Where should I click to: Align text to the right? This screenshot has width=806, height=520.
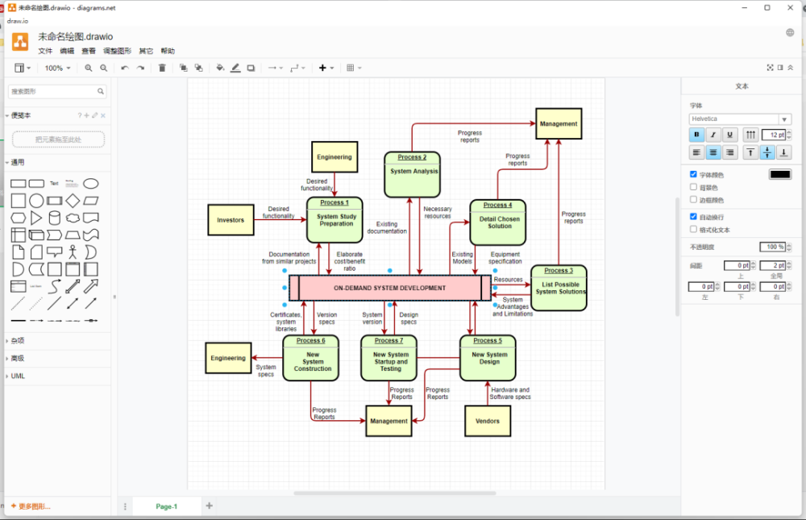pos(729,152)
